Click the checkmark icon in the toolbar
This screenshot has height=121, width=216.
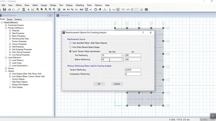click(90, 9)
